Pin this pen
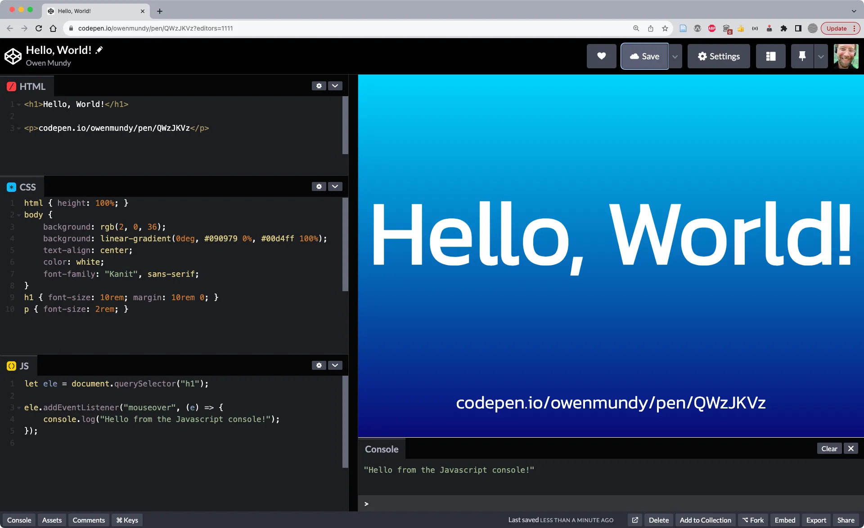Viewport: 864px width, 528px height. 801,56
